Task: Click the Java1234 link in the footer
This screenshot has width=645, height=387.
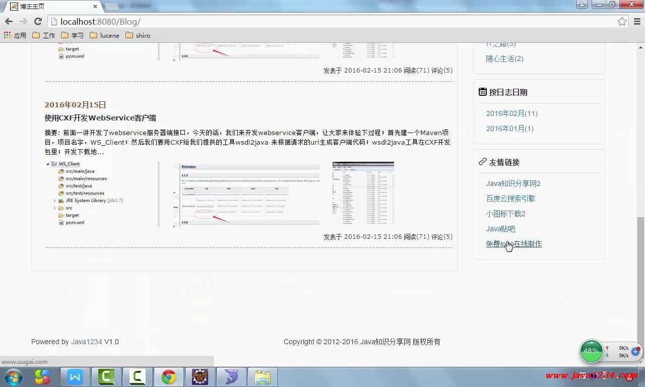Action: click(86, 342)
